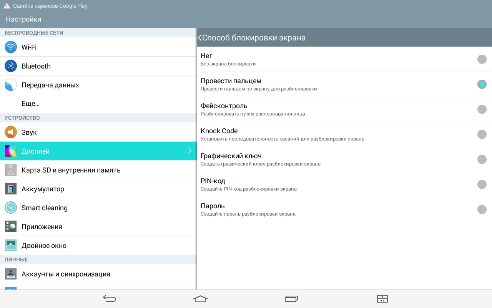Tap the Приложения apps icon
This screenshot has width=492, height=308.
(x=11, y=227)
